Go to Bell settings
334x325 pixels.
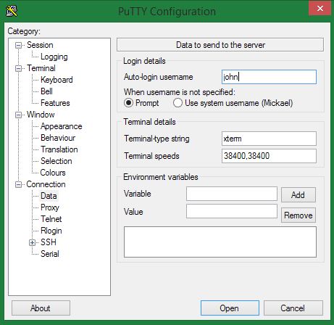coord(46,91)
